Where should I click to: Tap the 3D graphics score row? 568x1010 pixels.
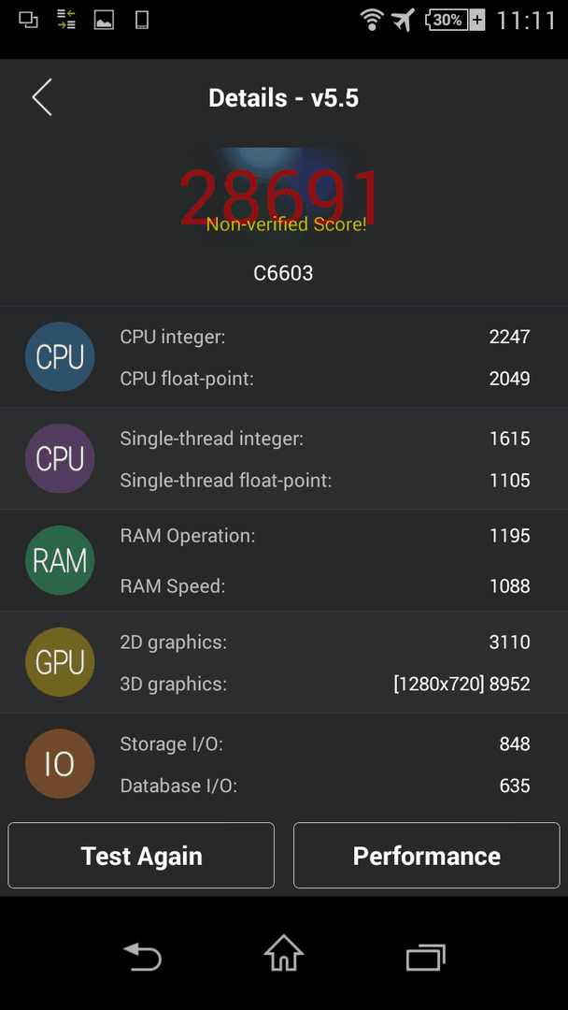pos(325,684)
